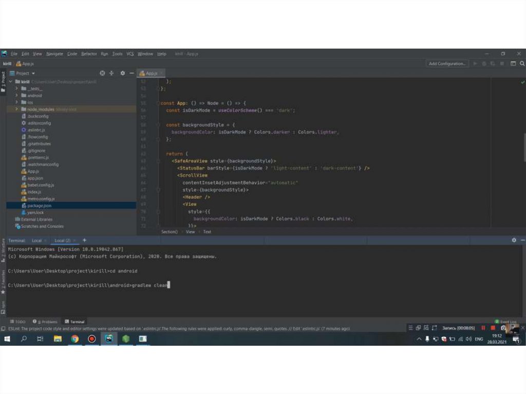This screenshot has height=394, width=526.
Task: Open Windows search from taskbar
Action: pyautogui.click(x=24, y=339)
